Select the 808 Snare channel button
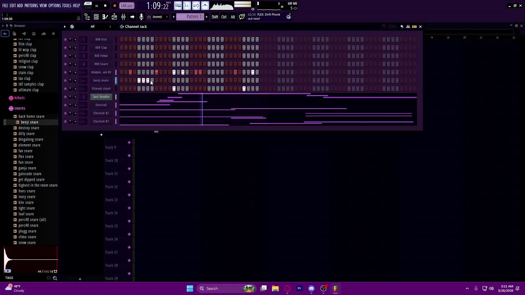Image resolution: width=525 pixels, height=295 pixels. click(101, 64)
